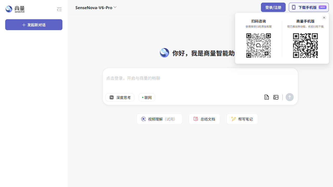Viewport: 333px width, 187px height.
Task: Toggle 深度思考 deep thinking mode
Action: 120,97
